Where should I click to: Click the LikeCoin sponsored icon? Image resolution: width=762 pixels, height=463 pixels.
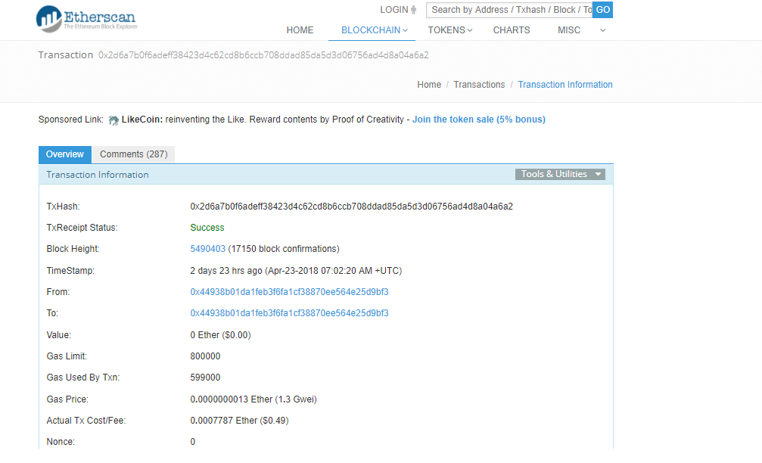[x=114, y=120]
